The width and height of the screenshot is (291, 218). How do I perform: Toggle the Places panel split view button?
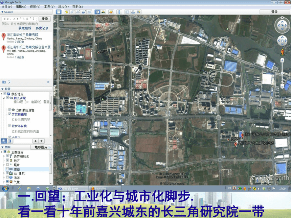(x=10, y=141)
